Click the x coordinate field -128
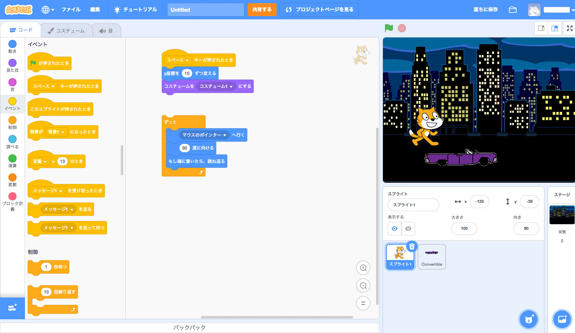Image resolution: width=575 pixels, height=333 pixels. (479, 202)
